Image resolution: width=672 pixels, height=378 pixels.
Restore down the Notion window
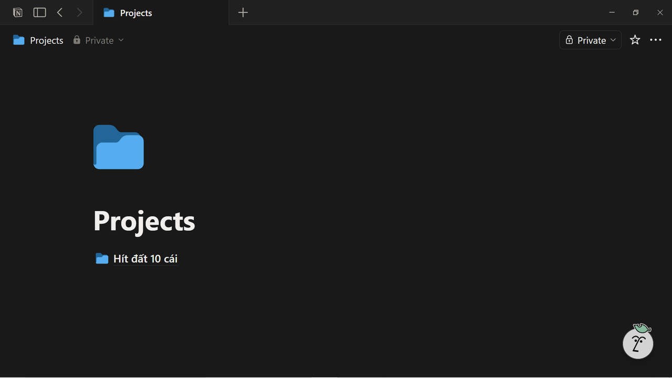click(x=636, y=13)
